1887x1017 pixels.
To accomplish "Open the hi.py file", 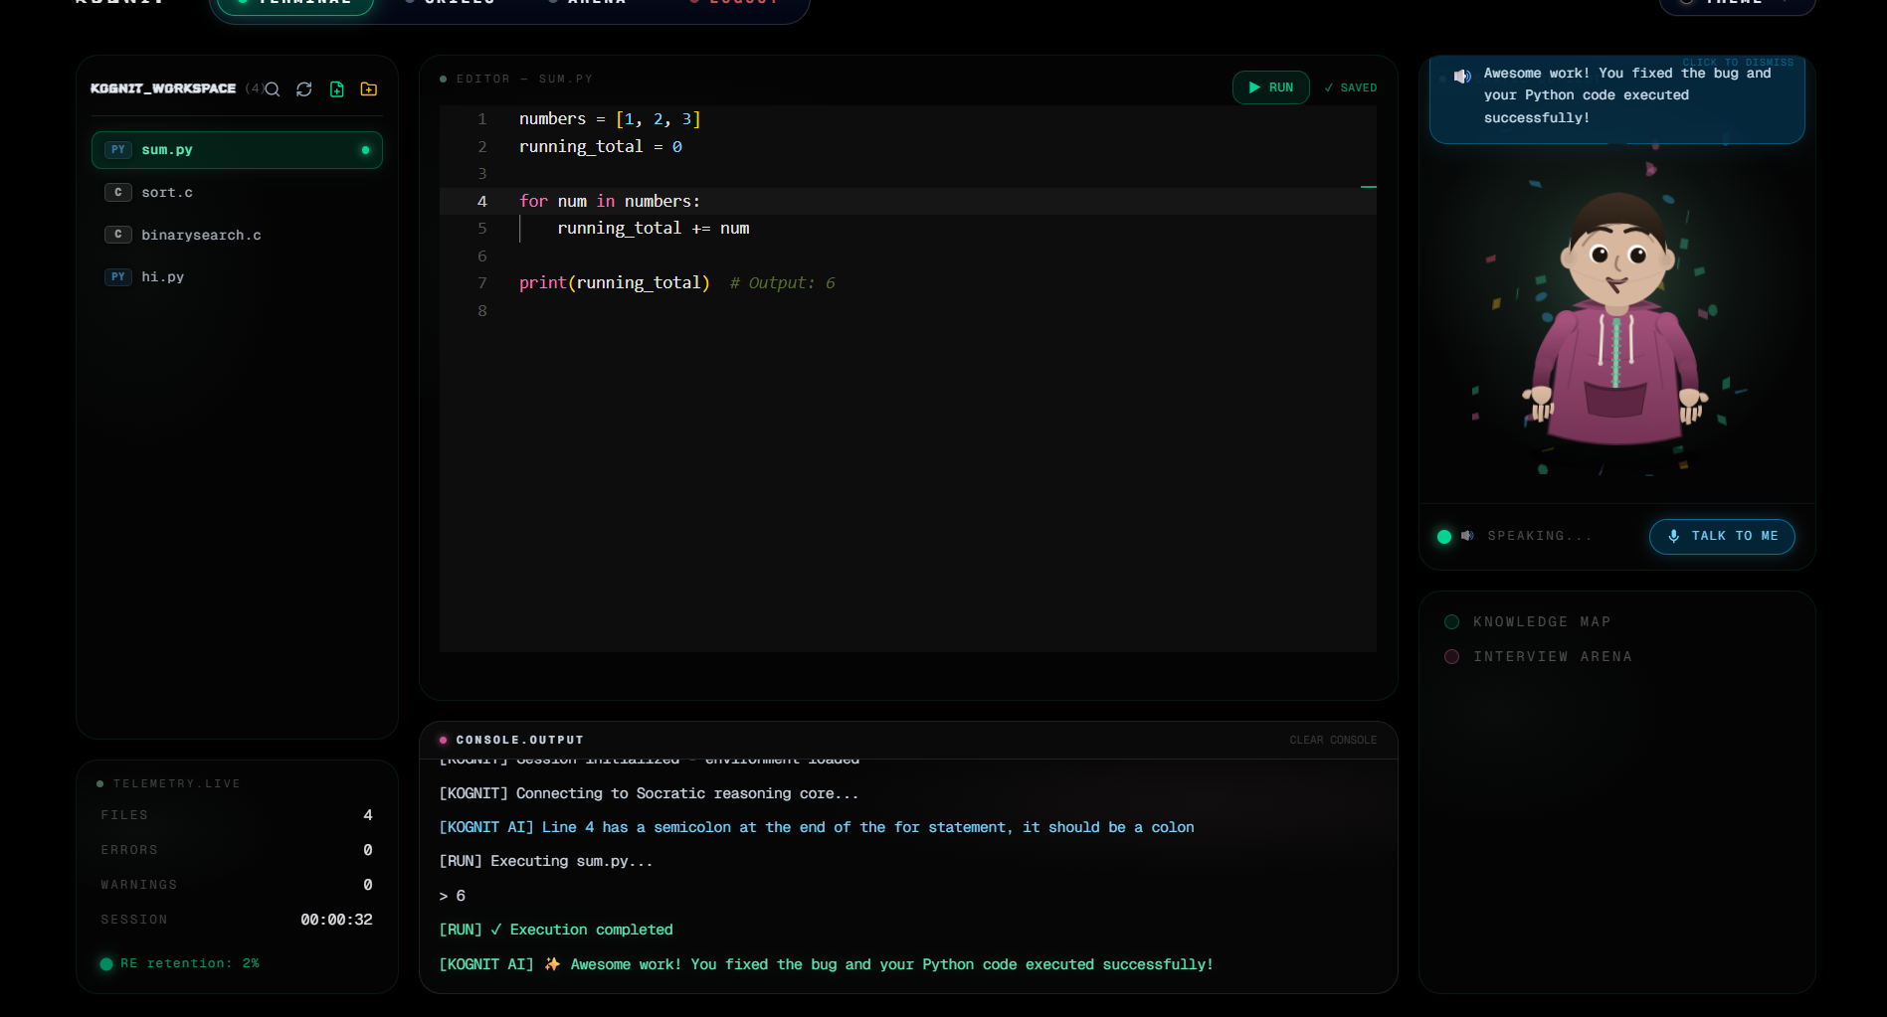I will coord(237,277).
